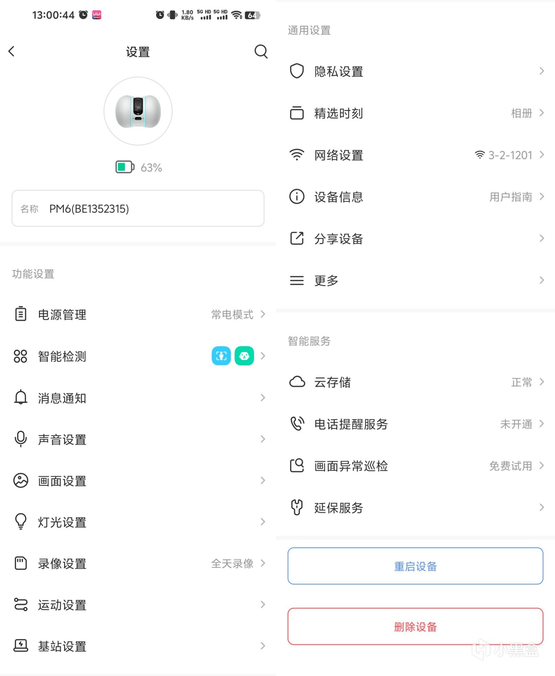This screenshot has height=676, width=555.
Task: Tap the microphone sound settings icon
Action: coord(20,439)
